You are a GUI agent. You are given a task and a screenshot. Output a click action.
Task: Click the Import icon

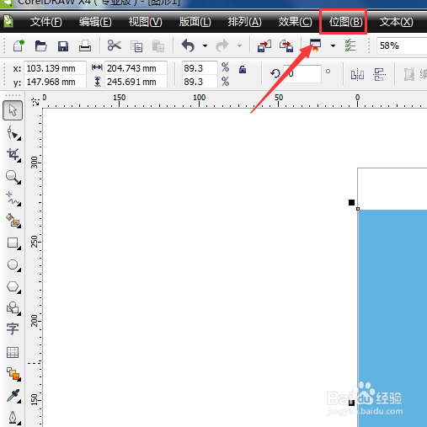click(x=264, y=45)
